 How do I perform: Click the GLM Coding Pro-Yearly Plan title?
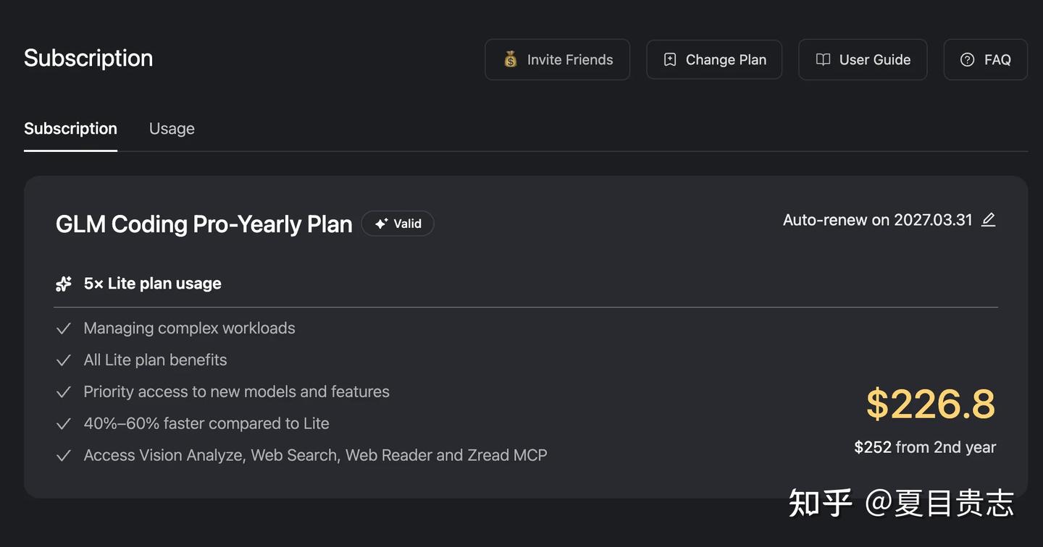coord(204,224)
